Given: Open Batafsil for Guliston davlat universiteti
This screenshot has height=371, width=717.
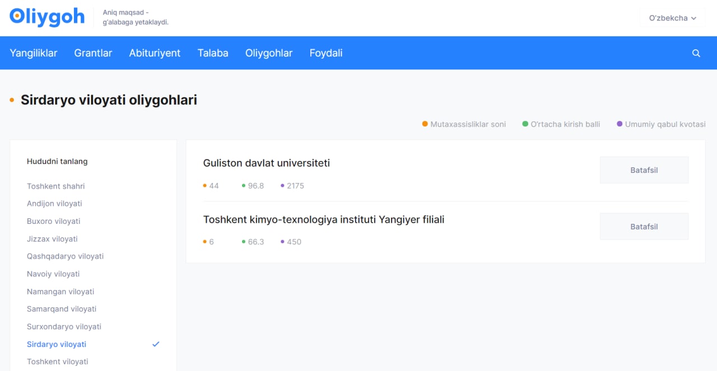Looking at the screenshot, I should (644, 170).
